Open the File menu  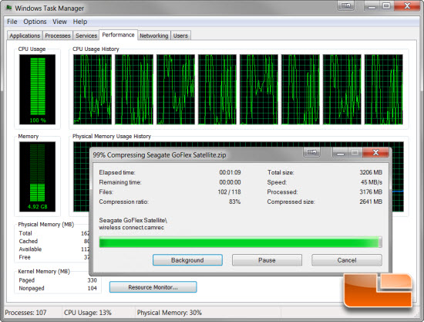pos(12,22)
